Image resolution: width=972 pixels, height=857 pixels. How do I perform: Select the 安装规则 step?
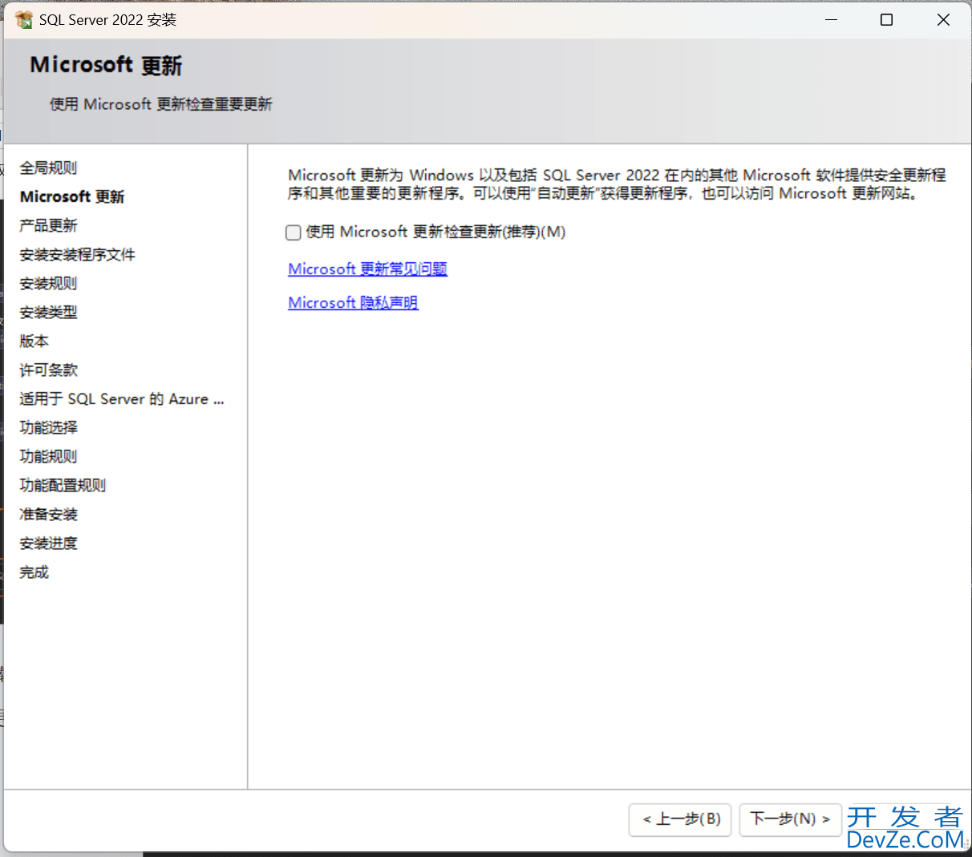pyautogui.click(x=48, y=283)
